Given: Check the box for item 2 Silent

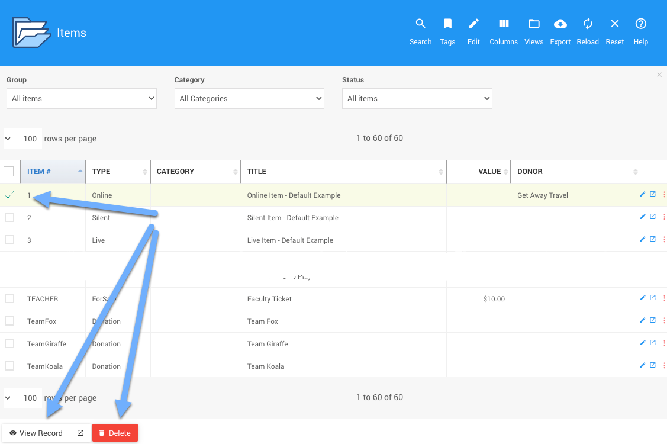Looking at the screenshot, I should (9, 218).
